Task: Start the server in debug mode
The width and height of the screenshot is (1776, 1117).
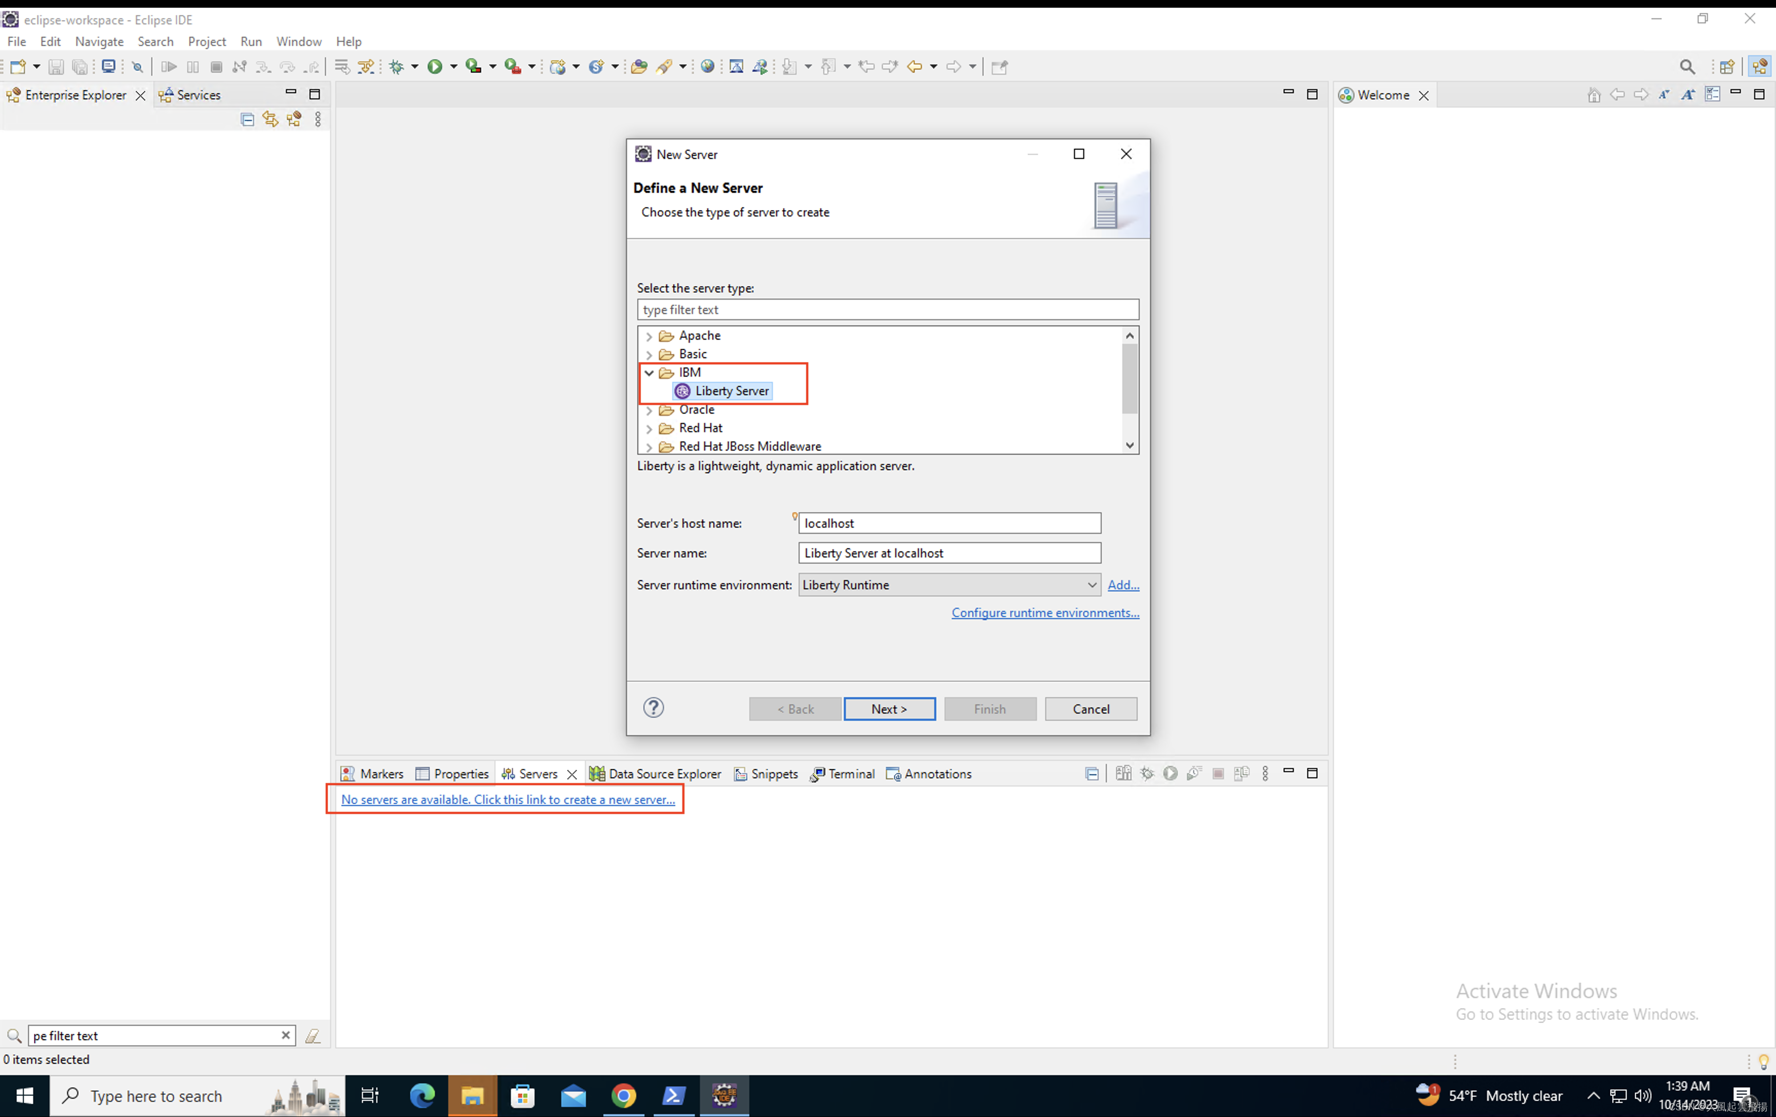Action: (x=1147, y=773)
